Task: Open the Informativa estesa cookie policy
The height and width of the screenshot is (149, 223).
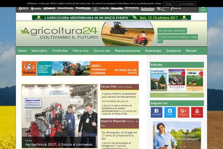Action: [x=186, y=4]
